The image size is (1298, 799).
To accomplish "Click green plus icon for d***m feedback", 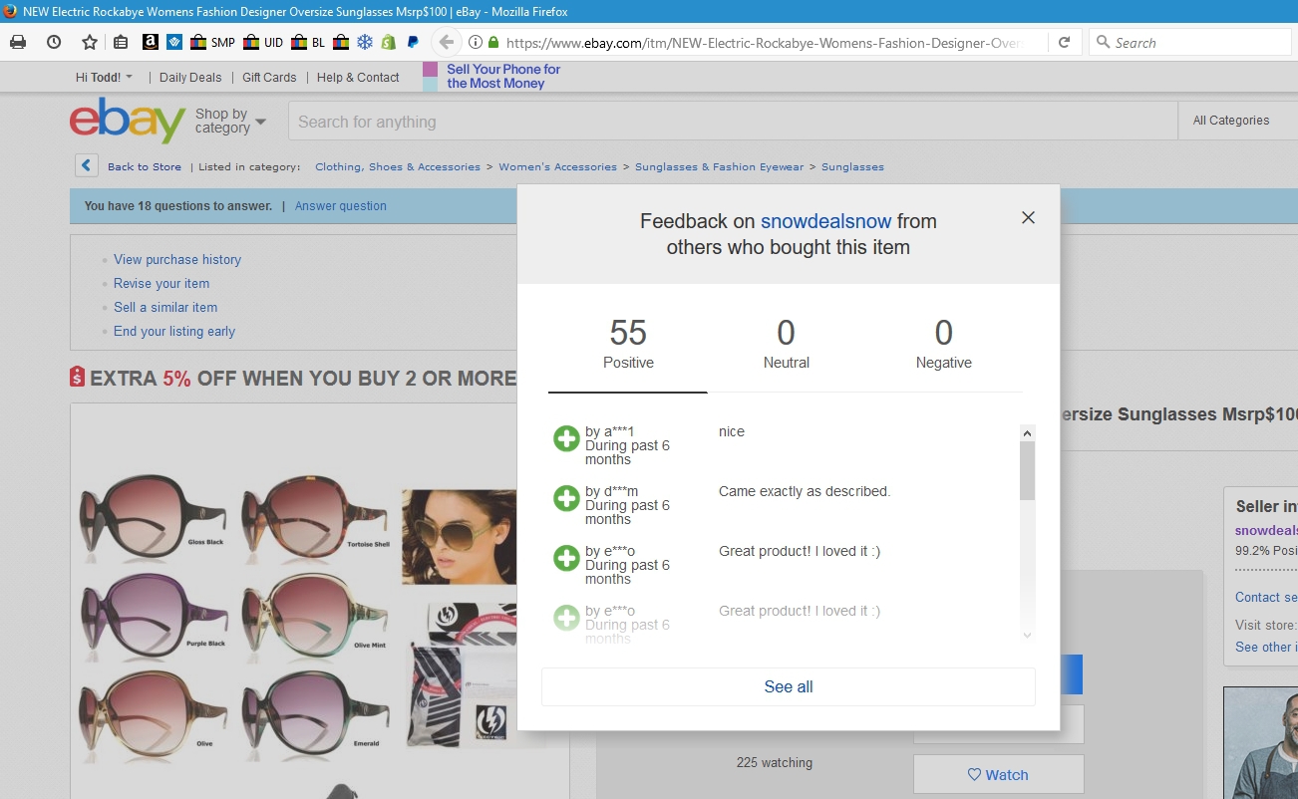I will click(566, 498).
